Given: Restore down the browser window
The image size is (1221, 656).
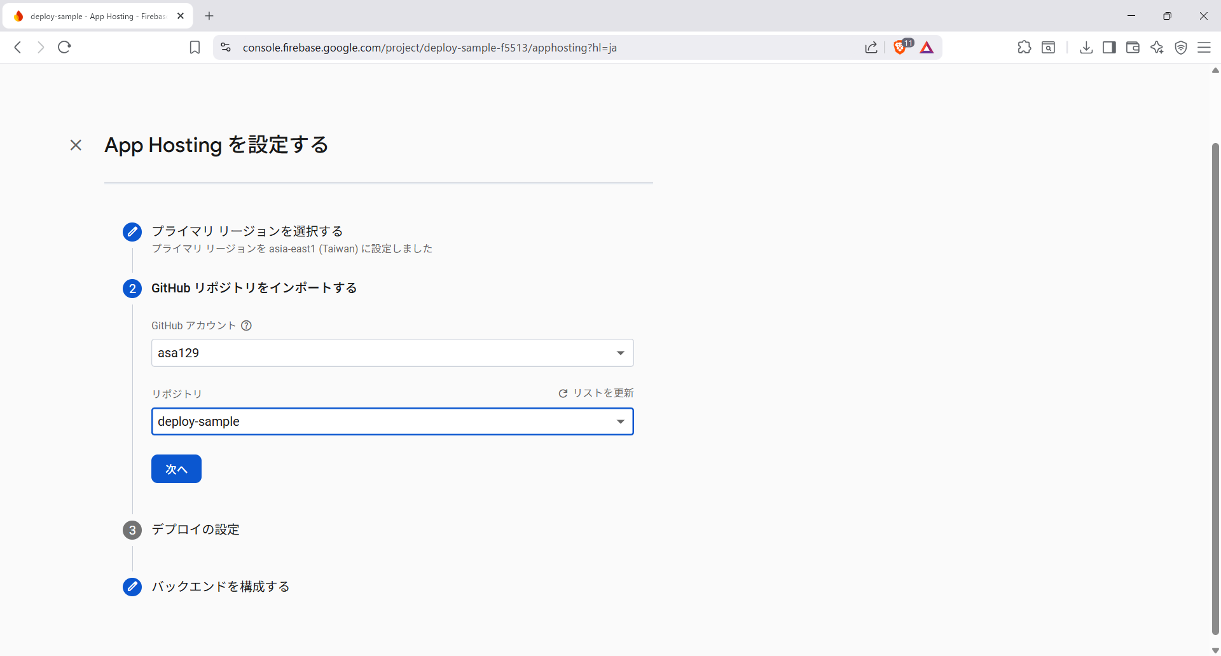Looking at the screenshot, I should tap(1167, 16).
